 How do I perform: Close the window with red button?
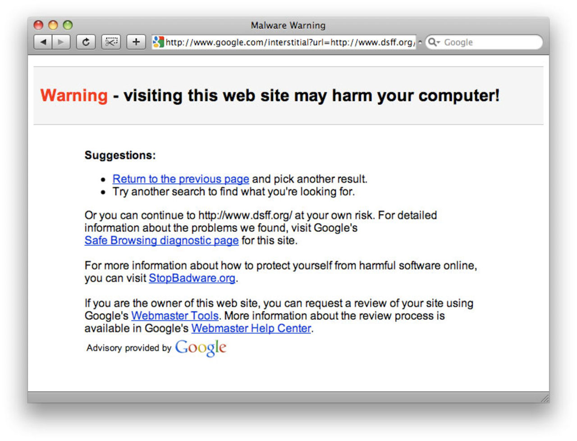(39, 25)
